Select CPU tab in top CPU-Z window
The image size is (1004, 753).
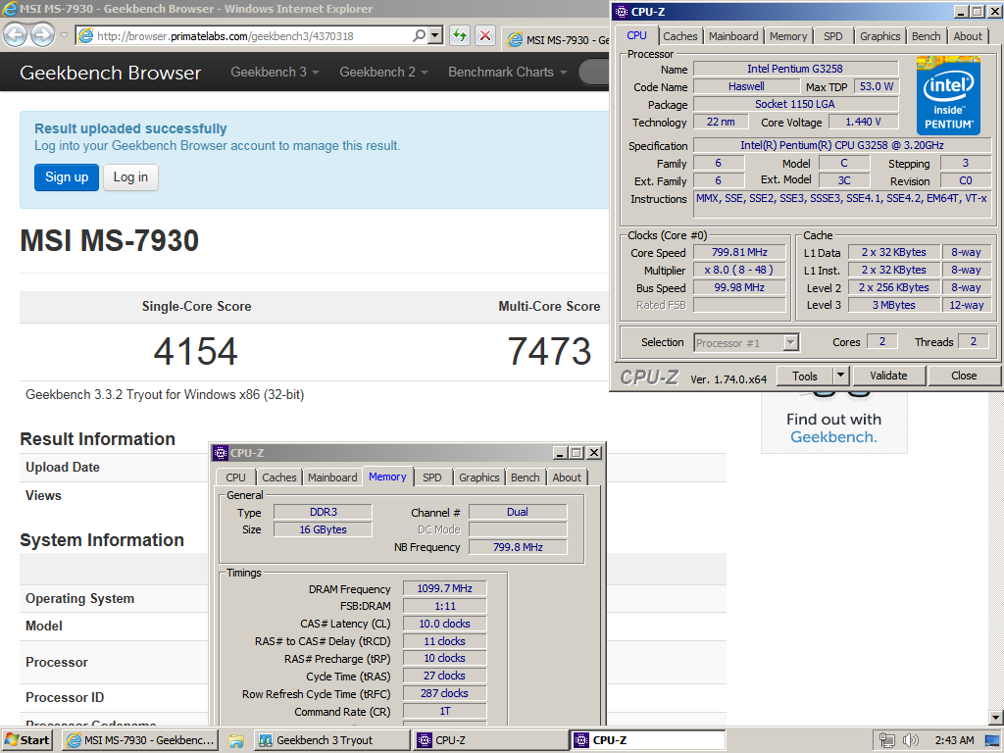636,36
